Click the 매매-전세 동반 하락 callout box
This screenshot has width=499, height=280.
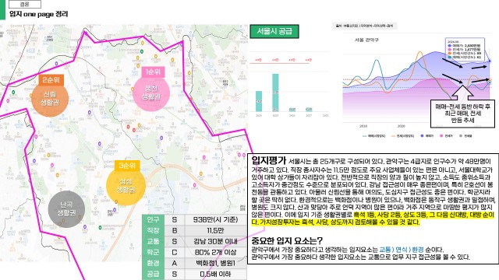[x=462, y=114]
